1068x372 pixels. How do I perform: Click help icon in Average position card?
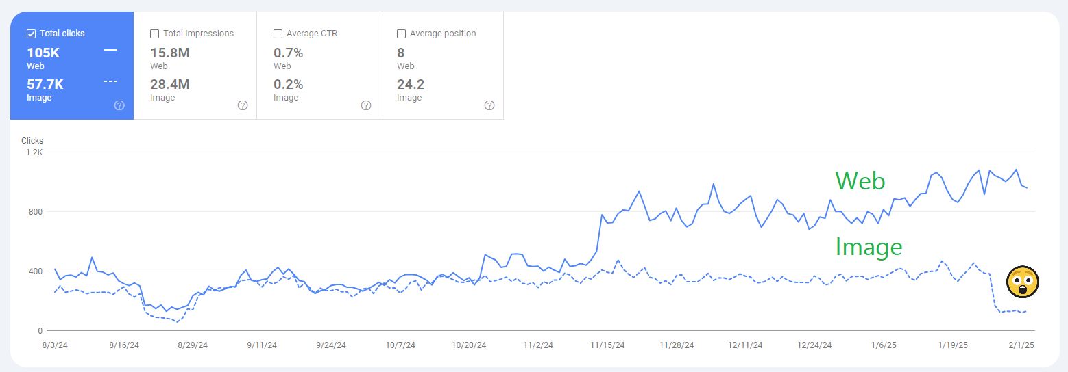pos(489,105)
